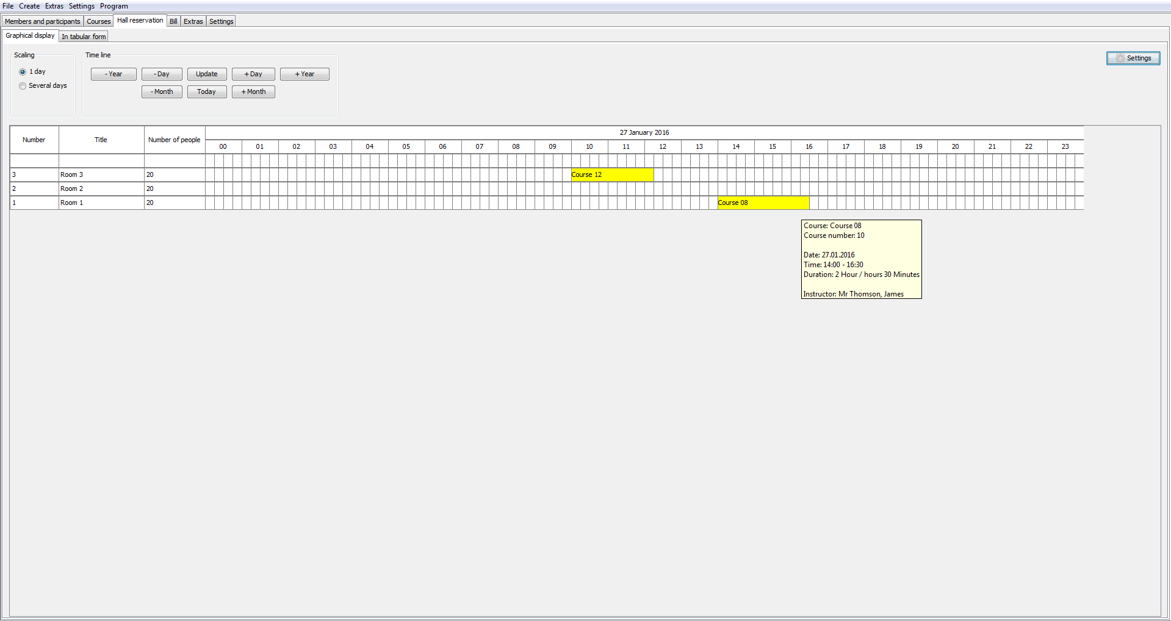This screenshot has height=621, width=1171.
Task: Click the 20 hour header
Action: pos(956,147)
